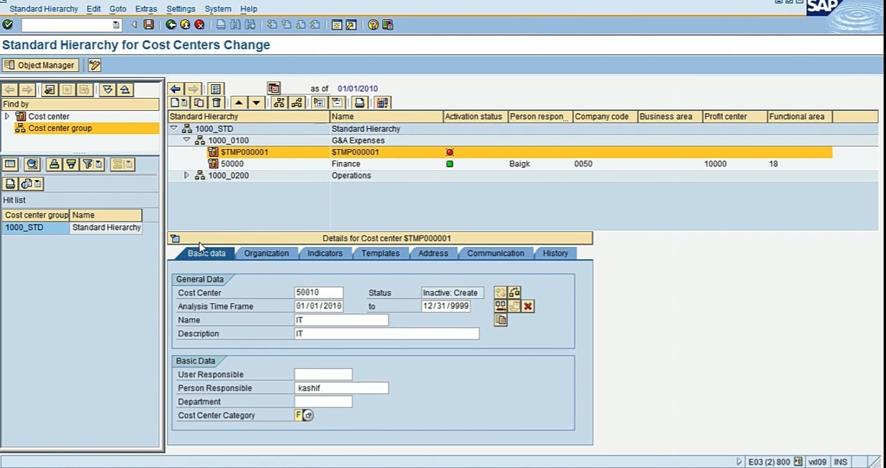This screenshot has width=886, height=468.
Task: Click the Print icon in hierarchy toolbar
Action: (x=360, y=103)
